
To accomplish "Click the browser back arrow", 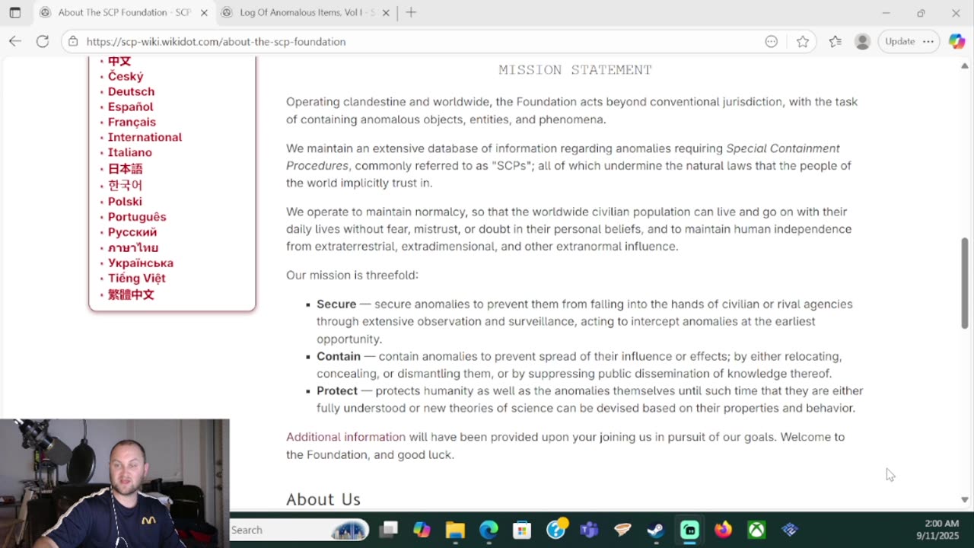I will (x=15, y=41).
